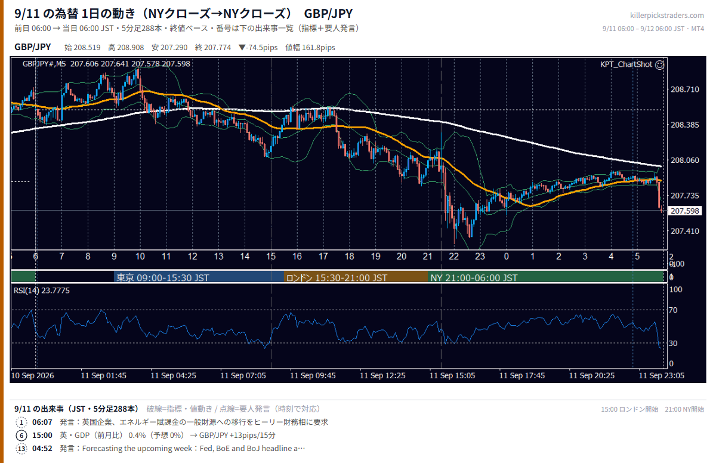This screenshot has height=463, width=716.
Task: Click the 15:00 ロンドン開始 legend text
Action: [629, 409]
